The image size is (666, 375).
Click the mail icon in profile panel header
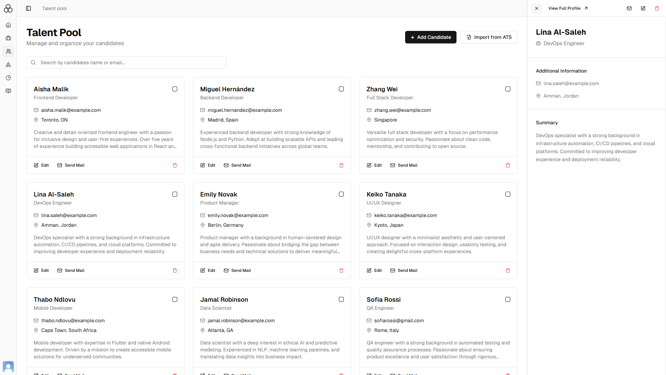tap(629, 8)
